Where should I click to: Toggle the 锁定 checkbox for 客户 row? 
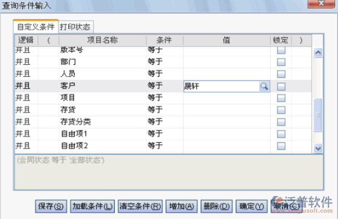pyautogui.click(x=281, y=86)
